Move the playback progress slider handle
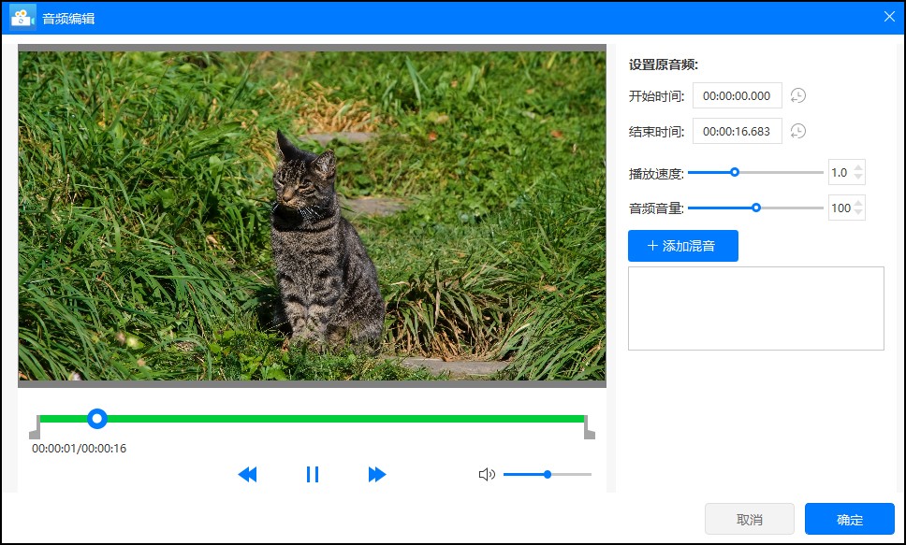The image size is (906, 545). 97,419
